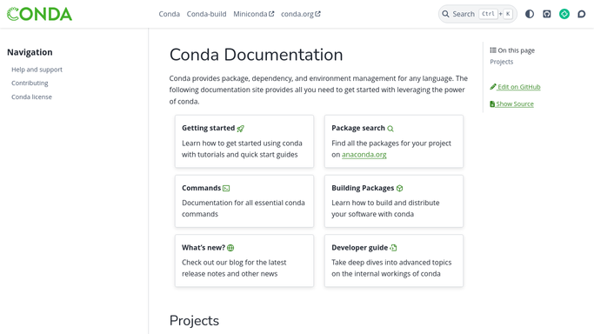Open Help and support in Navigation
Image resolution: width=594 pixels, height=334 pixels.
coord(37,70)
